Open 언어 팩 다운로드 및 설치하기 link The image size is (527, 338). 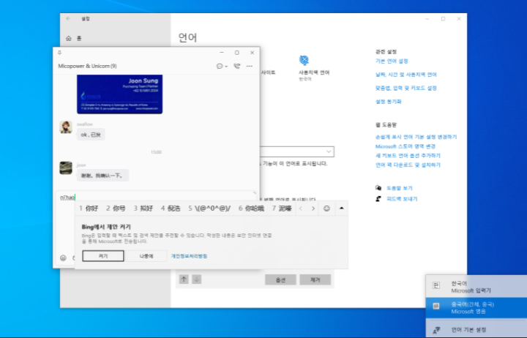click(408, 165)
